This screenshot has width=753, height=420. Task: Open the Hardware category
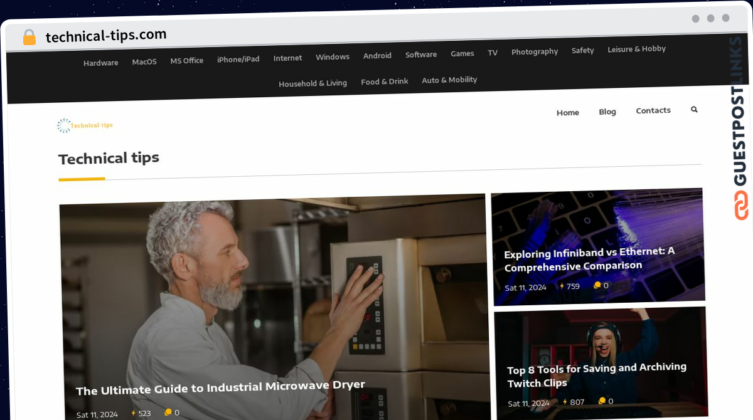point(101,63)
